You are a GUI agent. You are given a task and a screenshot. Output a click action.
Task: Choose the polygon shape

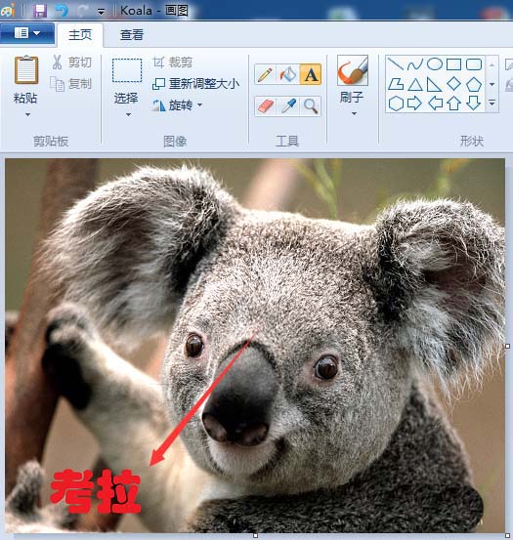point(396,84)
